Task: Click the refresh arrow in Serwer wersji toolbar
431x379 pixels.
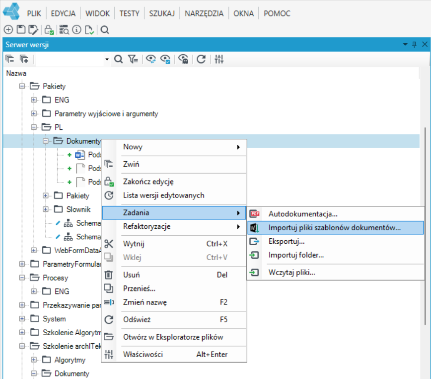Action: click(x=201, y=59)
